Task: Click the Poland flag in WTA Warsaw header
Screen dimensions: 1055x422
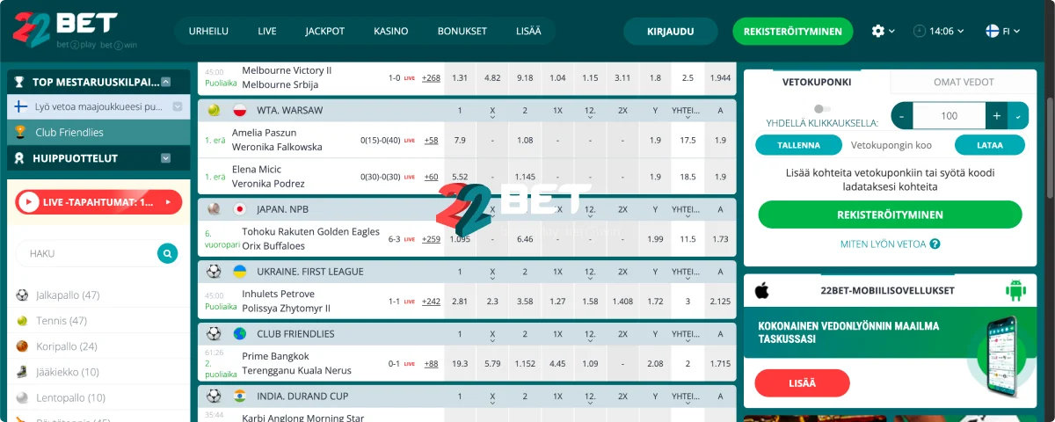Action: click(239, 111)
